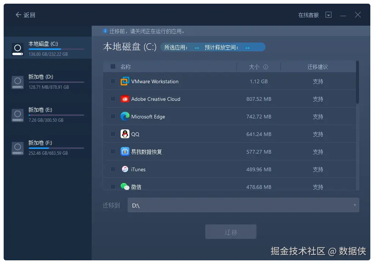
Task: Click the info icon next to 大小
Action: pos(265,67)
